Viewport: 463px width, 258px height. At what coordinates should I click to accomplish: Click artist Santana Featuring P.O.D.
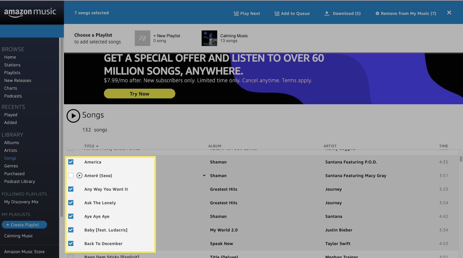pyautogui.click(x=351, y=162)
